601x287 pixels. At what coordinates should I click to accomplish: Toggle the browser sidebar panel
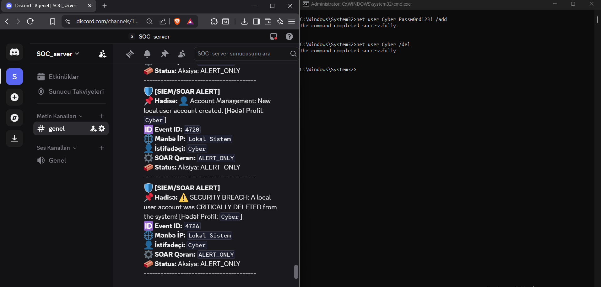click(256, 21)
